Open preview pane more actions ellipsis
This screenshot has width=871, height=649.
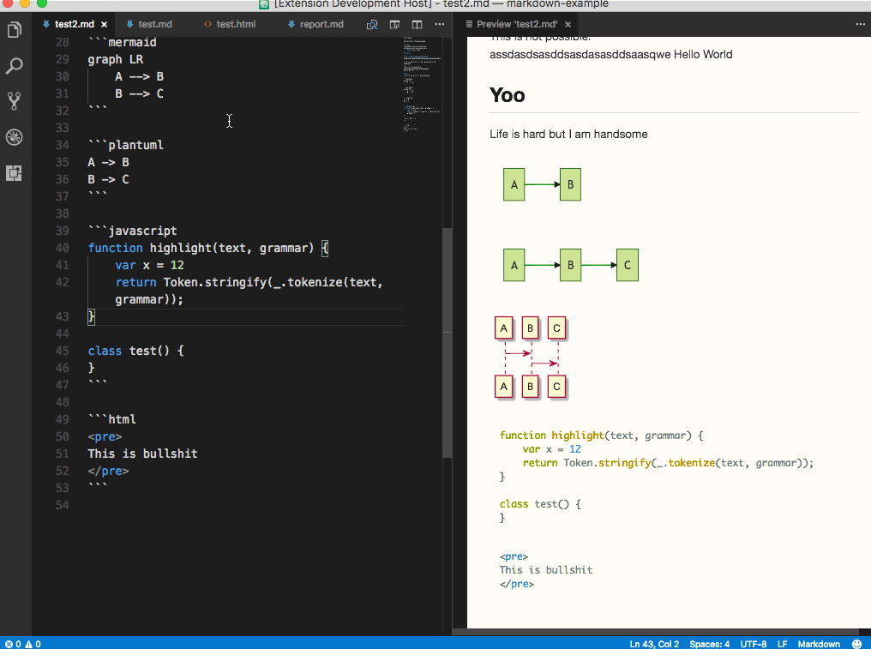pyautogui.click(x=860, y=25)
